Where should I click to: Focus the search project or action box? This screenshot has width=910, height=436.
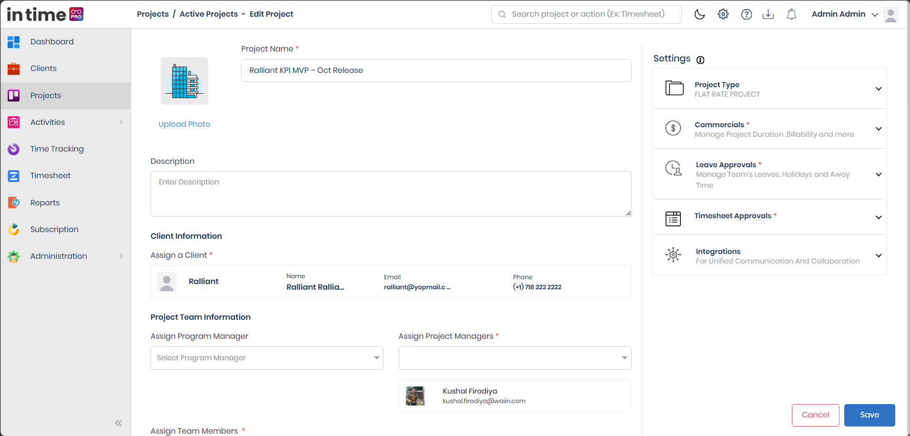[586, 14]
